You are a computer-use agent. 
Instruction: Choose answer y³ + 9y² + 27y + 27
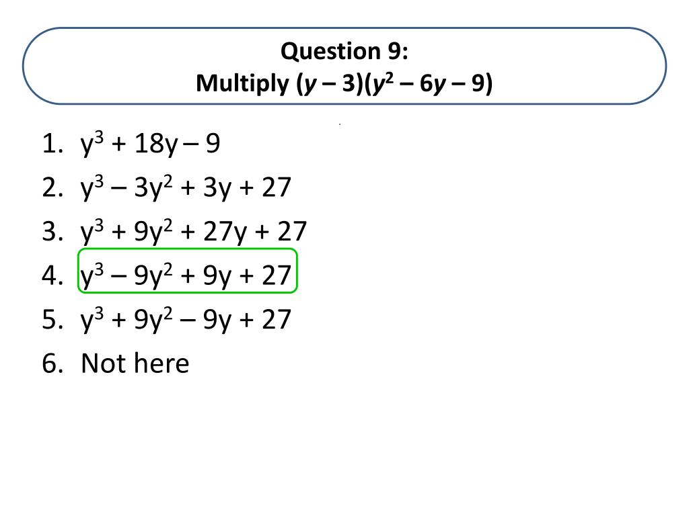coord(193,232)
